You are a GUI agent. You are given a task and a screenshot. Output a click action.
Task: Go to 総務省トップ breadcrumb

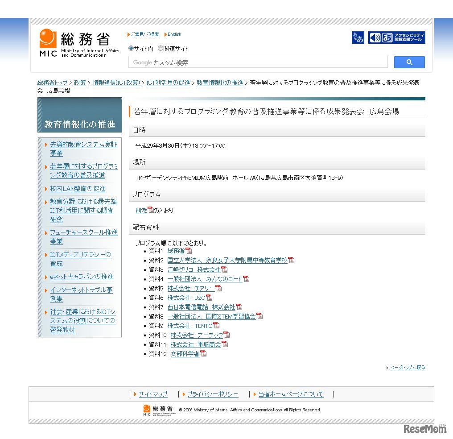click(x=52, y=83)
